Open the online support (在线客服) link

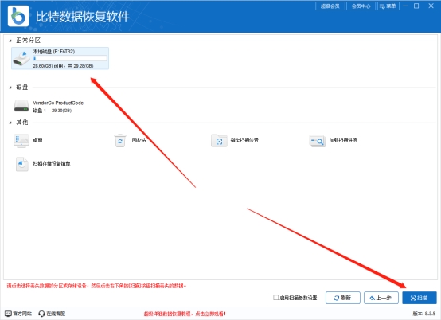pos(56,314)
